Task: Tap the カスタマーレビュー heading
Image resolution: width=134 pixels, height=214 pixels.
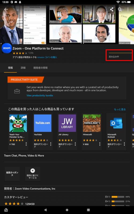Action: 16,197
